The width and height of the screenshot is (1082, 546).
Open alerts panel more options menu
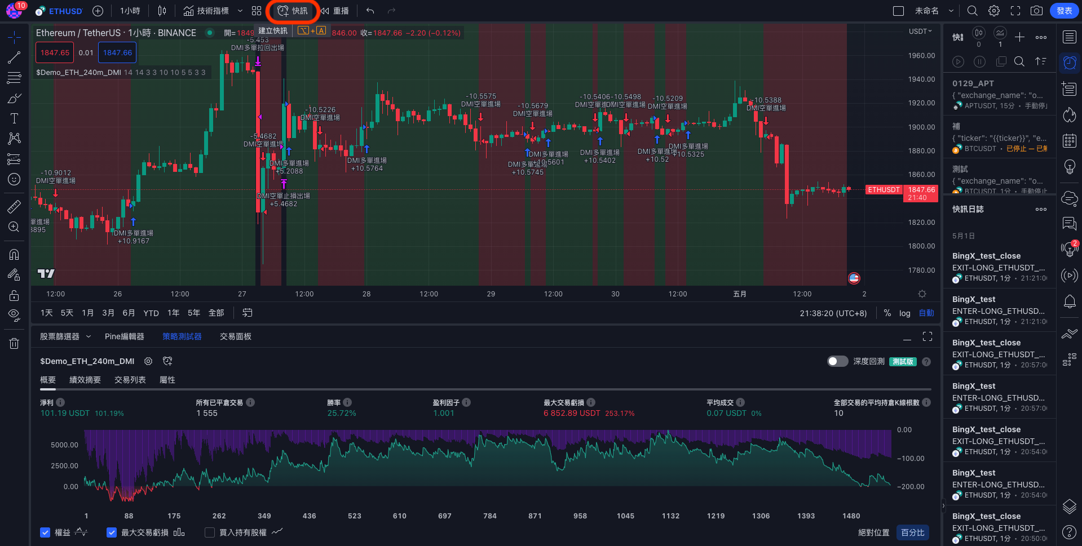1041,37
